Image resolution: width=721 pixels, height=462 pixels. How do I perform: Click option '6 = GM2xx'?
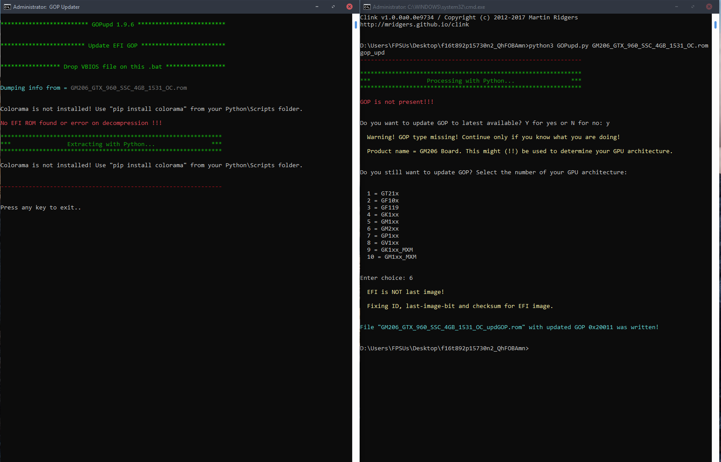(383, 229)
